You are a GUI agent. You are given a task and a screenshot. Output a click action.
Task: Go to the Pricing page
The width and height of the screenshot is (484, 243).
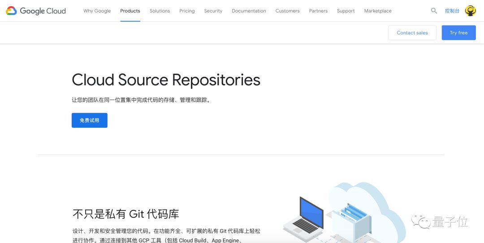pos(187,11)
